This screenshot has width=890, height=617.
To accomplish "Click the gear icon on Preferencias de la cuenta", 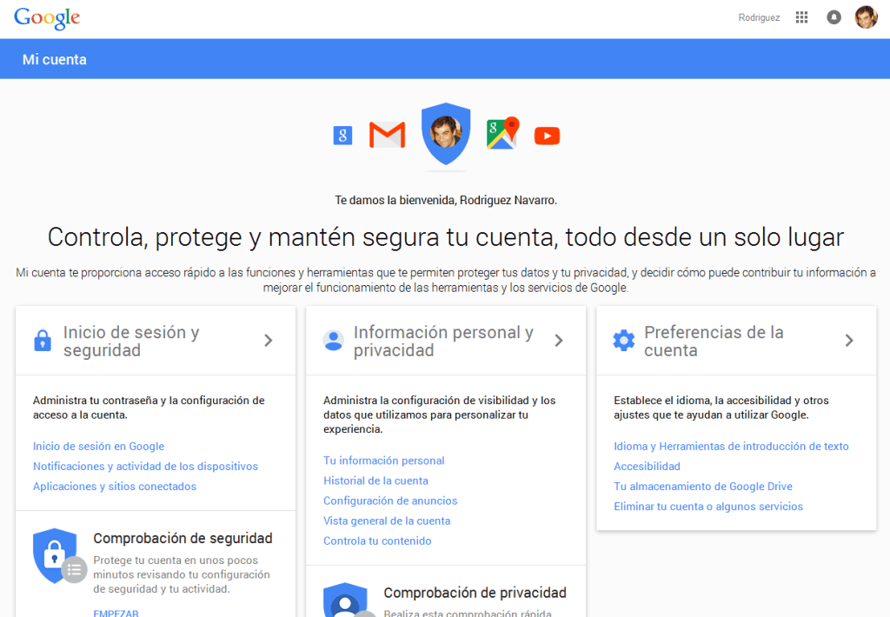I will click(623, 340).
